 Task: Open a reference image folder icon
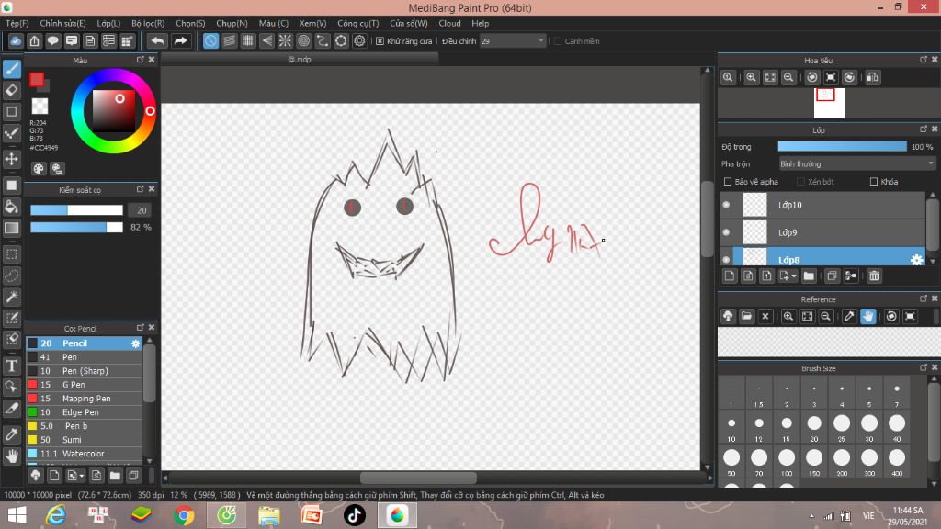tap(746, 316)
